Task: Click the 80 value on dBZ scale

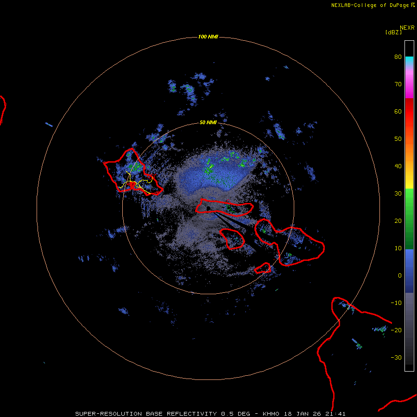Action: coord(398,57)
